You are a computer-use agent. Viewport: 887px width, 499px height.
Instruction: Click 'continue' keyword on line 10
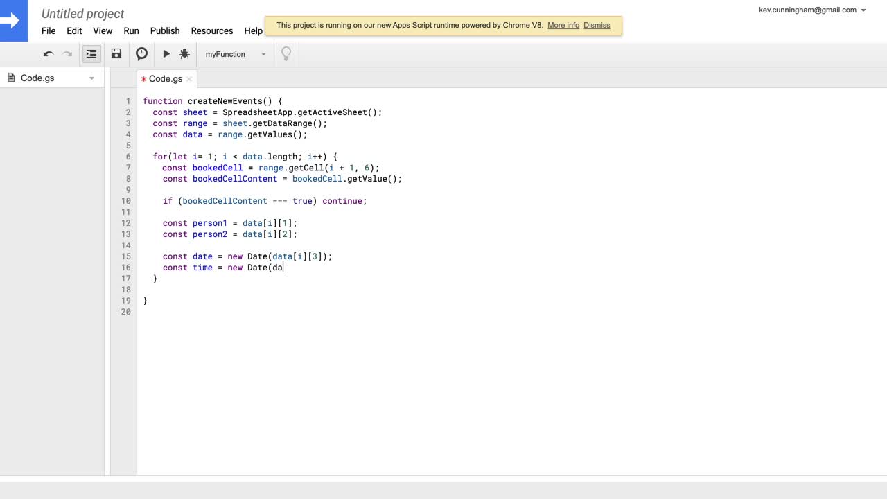point(342,201)
